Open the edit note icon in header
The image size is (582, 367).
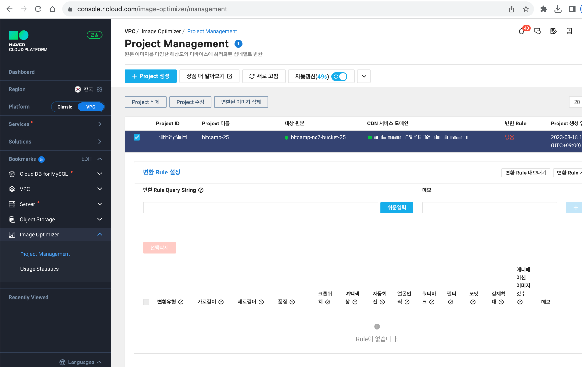tap(553, 31)
